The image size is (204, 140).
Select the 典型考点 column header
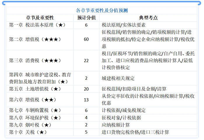pyautogui.click(x=148, y=18)
